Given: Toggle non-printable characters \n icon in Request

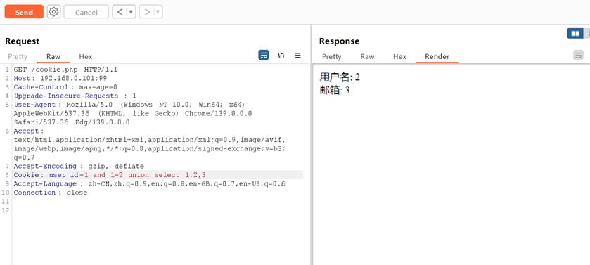Looking at the screenshot, I should 281,56.
